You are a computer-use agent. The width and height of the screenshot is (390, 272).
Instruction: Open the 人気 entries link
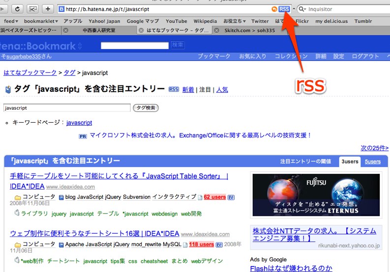[x=222, y=90]
